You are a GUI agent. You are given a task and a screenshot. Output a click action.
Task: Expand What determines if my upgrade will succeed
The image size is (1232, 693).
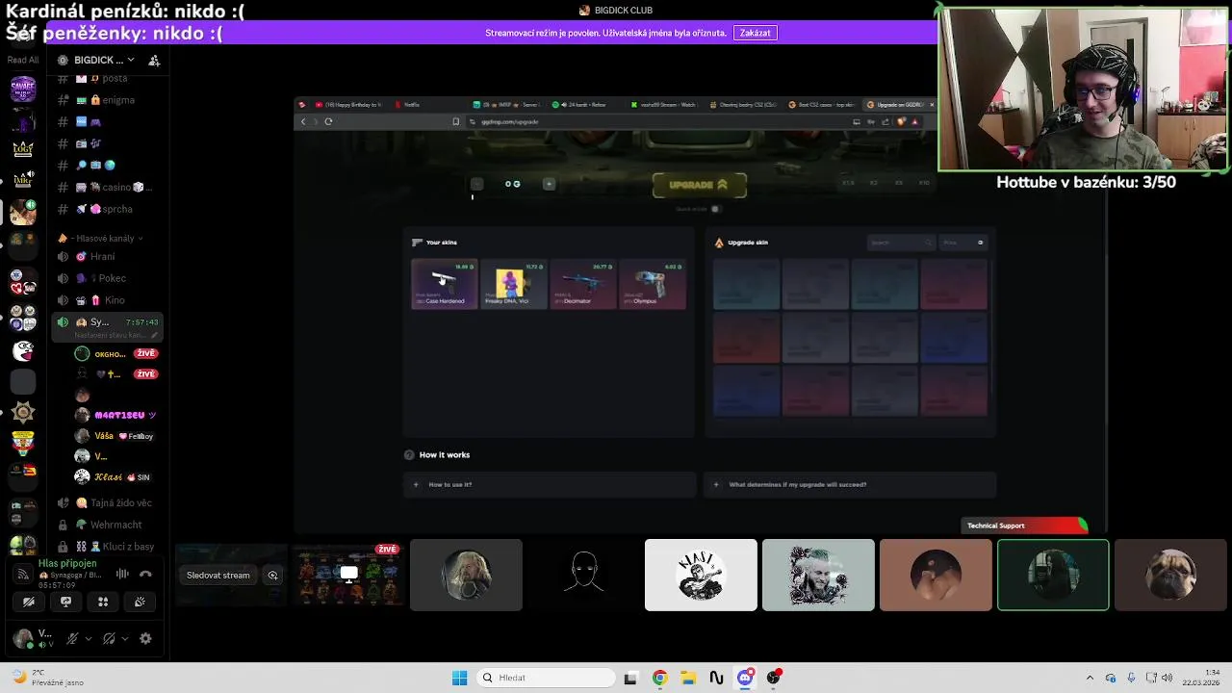click(x=850, y=484)
